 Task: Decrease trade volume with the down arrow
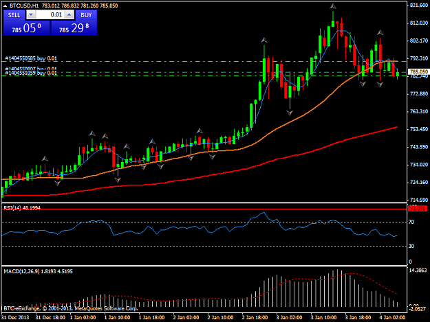(31, 15)
